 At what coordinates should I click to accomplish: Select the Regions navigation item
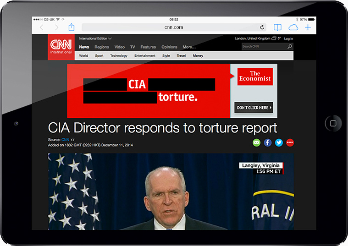[x=102, y=47]
